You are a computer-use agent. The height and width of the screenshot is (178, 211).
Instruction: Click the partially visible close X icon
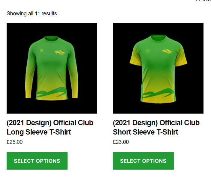198,1
